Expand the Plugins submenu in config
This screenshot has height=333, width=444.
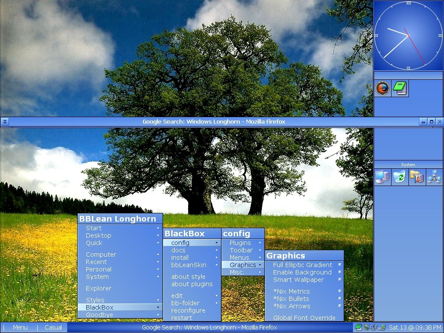point(243,243)
